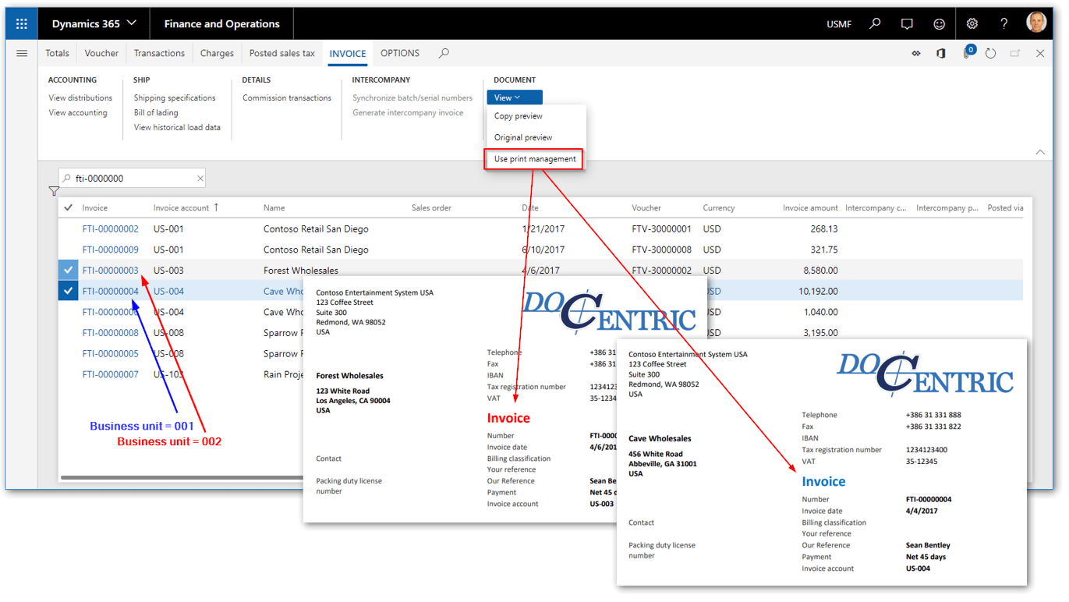Open invoice link FTI-00000003
Viewport: 1069px width, 602px height.
111,270
